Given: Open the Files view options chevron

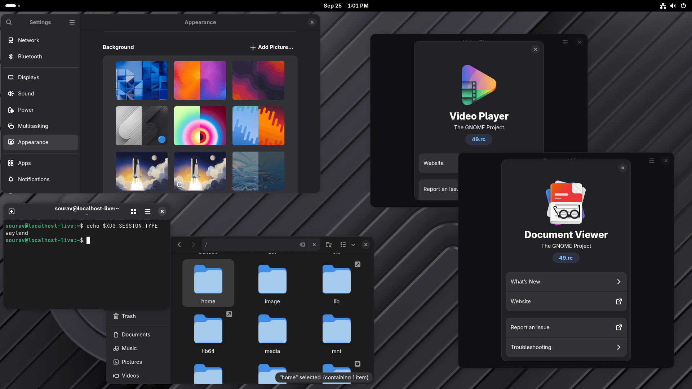Looking at the screenshot, I should [353, 245].
